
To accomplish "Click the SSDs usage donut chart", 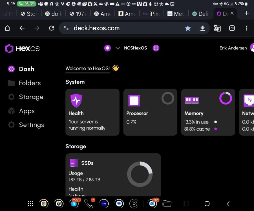I will (140, 174).
